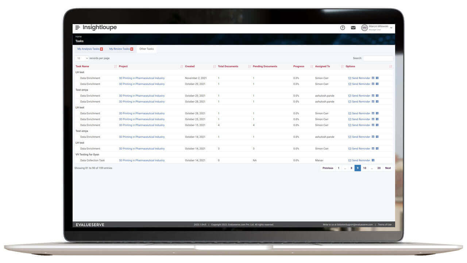The width and height of the screenshot is (467, 263).
Task: Click the list icon for the Data Collection Task
Action: [373, 160]
